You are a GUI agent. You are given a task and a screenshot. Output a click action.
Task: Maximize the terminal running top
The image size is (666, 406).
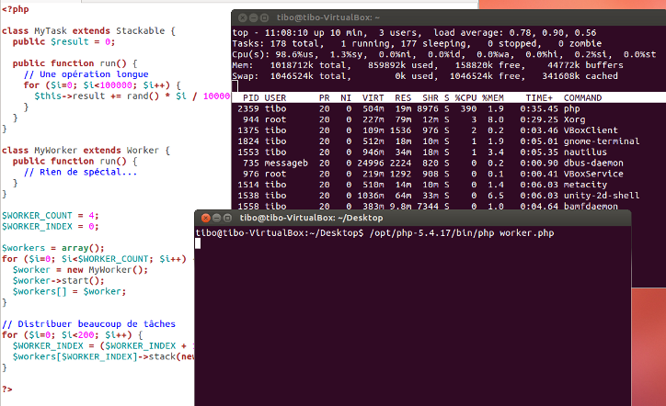264,17
